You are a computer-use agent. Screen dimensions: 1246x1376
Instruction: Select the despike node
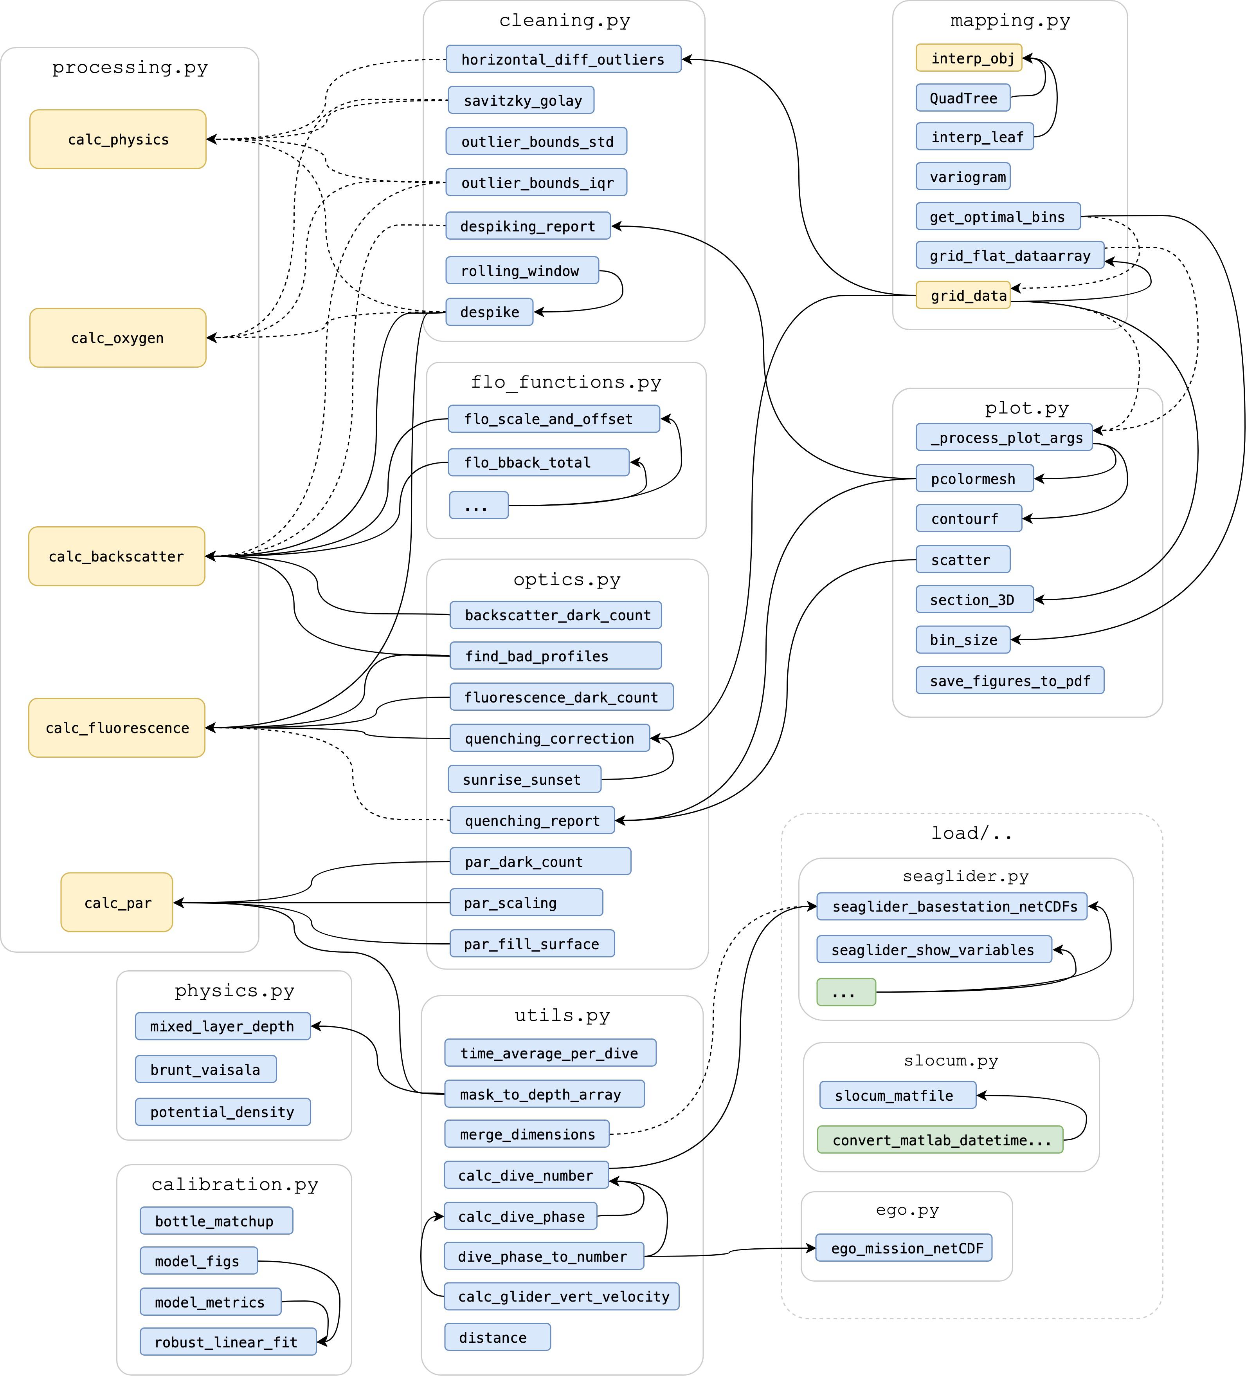pos(489,312)
